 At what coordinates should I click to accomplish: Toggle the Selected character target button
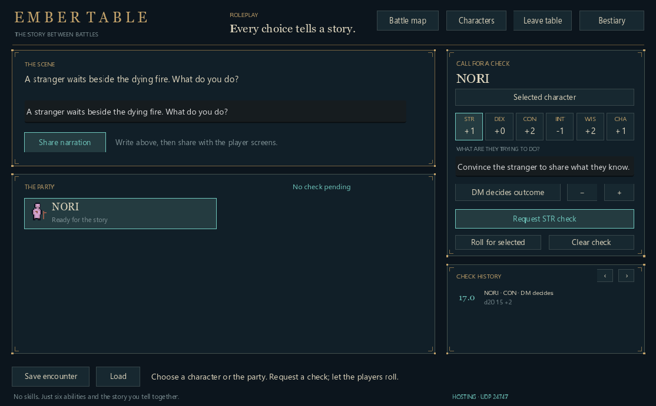click(545, 97)
